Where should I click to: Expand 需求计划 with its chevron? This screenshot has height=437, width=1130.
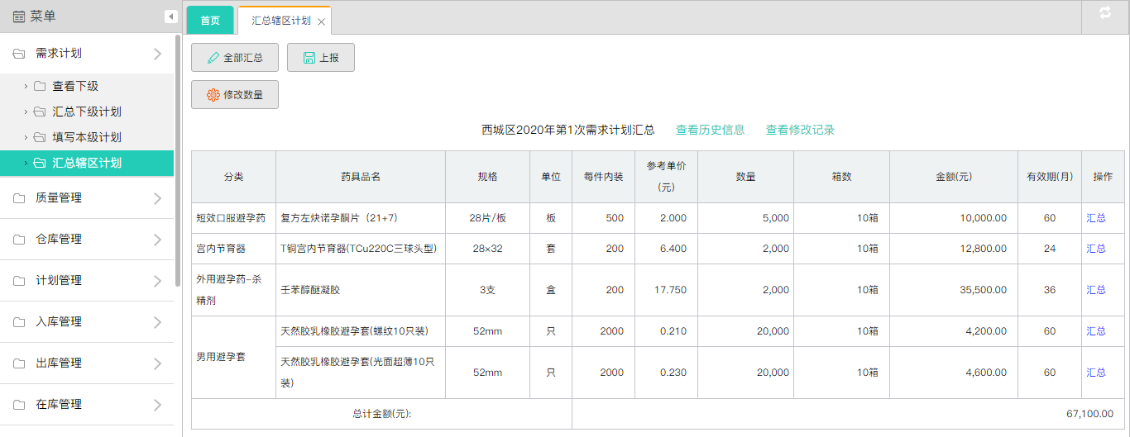[158, 54]
